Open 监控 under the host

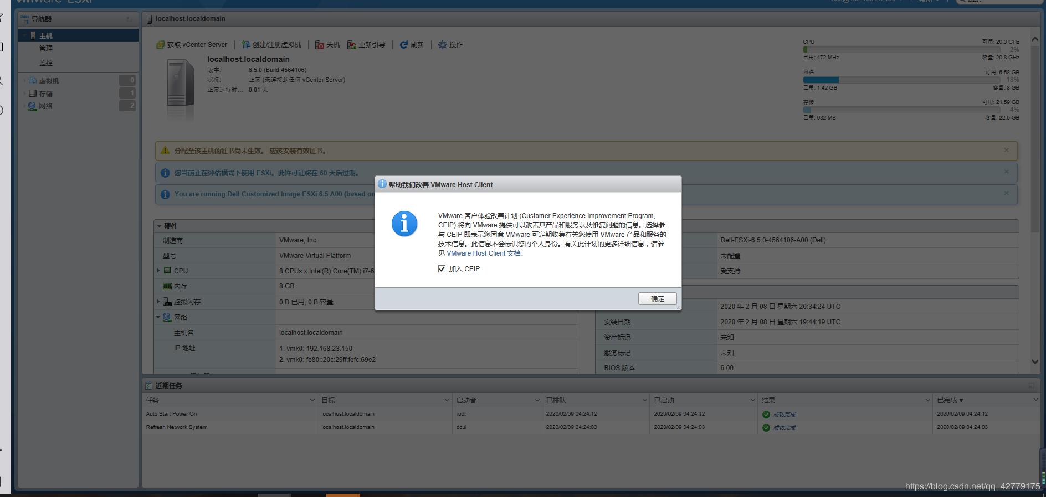(x=46, y=63)
